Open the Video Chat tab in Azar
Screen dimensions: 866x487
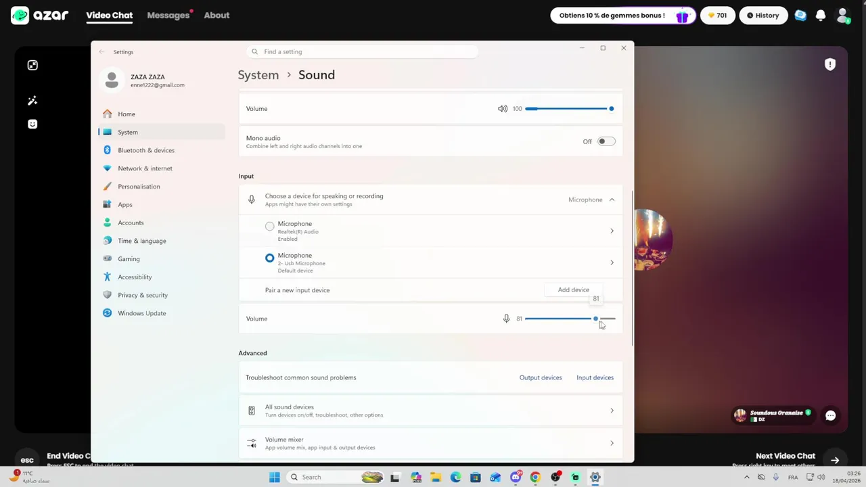(110, 15)
